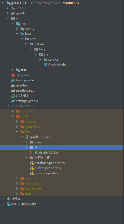Expand the META-INF folder in jar
Viewport: 124px width, 224px height.
26,158
